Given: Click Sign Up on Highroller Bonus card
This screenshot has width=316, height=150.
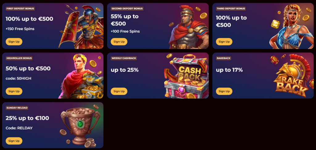Looking at the screenshot, I should [14, 91].
